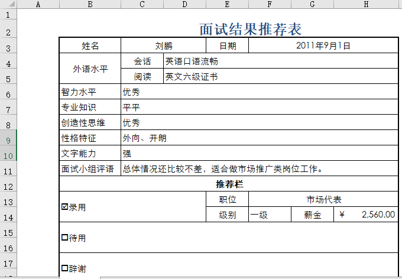The image size is (402, 279).
Task: Click the name cell containing 刘鹏
Action: 163,46
